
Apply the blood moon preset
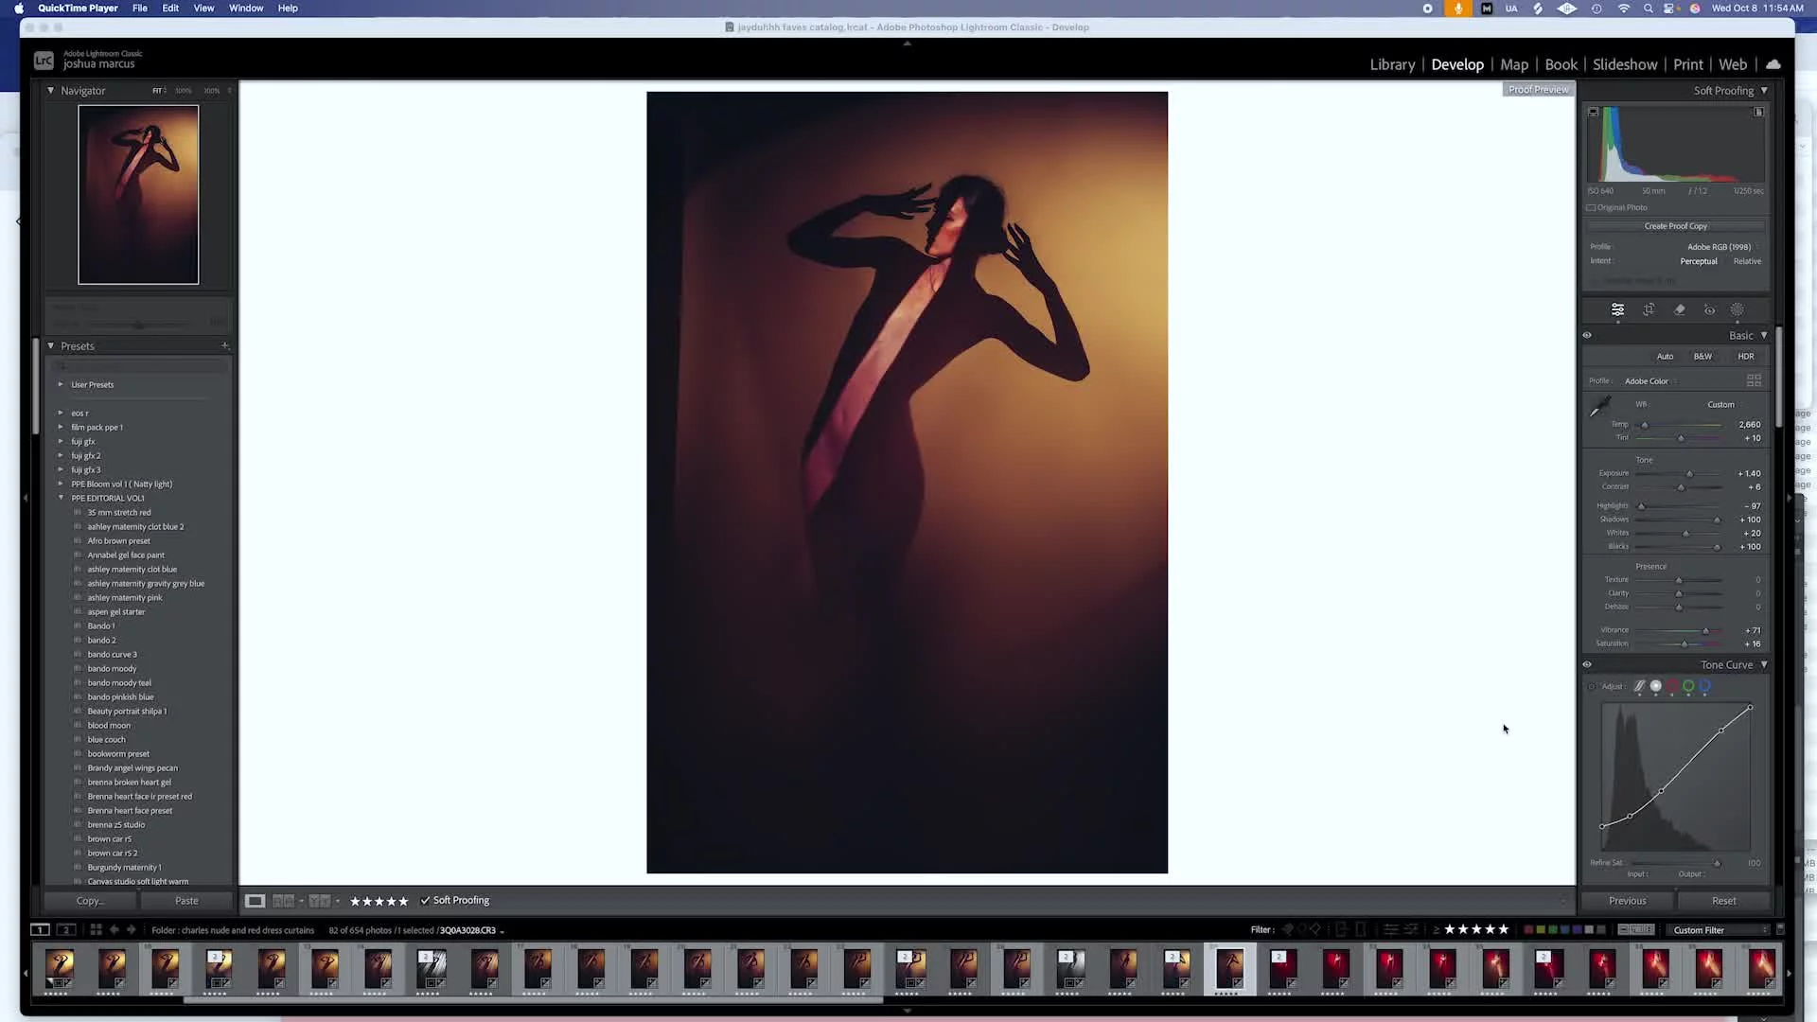pyautogui.click(x=109, y=726)
